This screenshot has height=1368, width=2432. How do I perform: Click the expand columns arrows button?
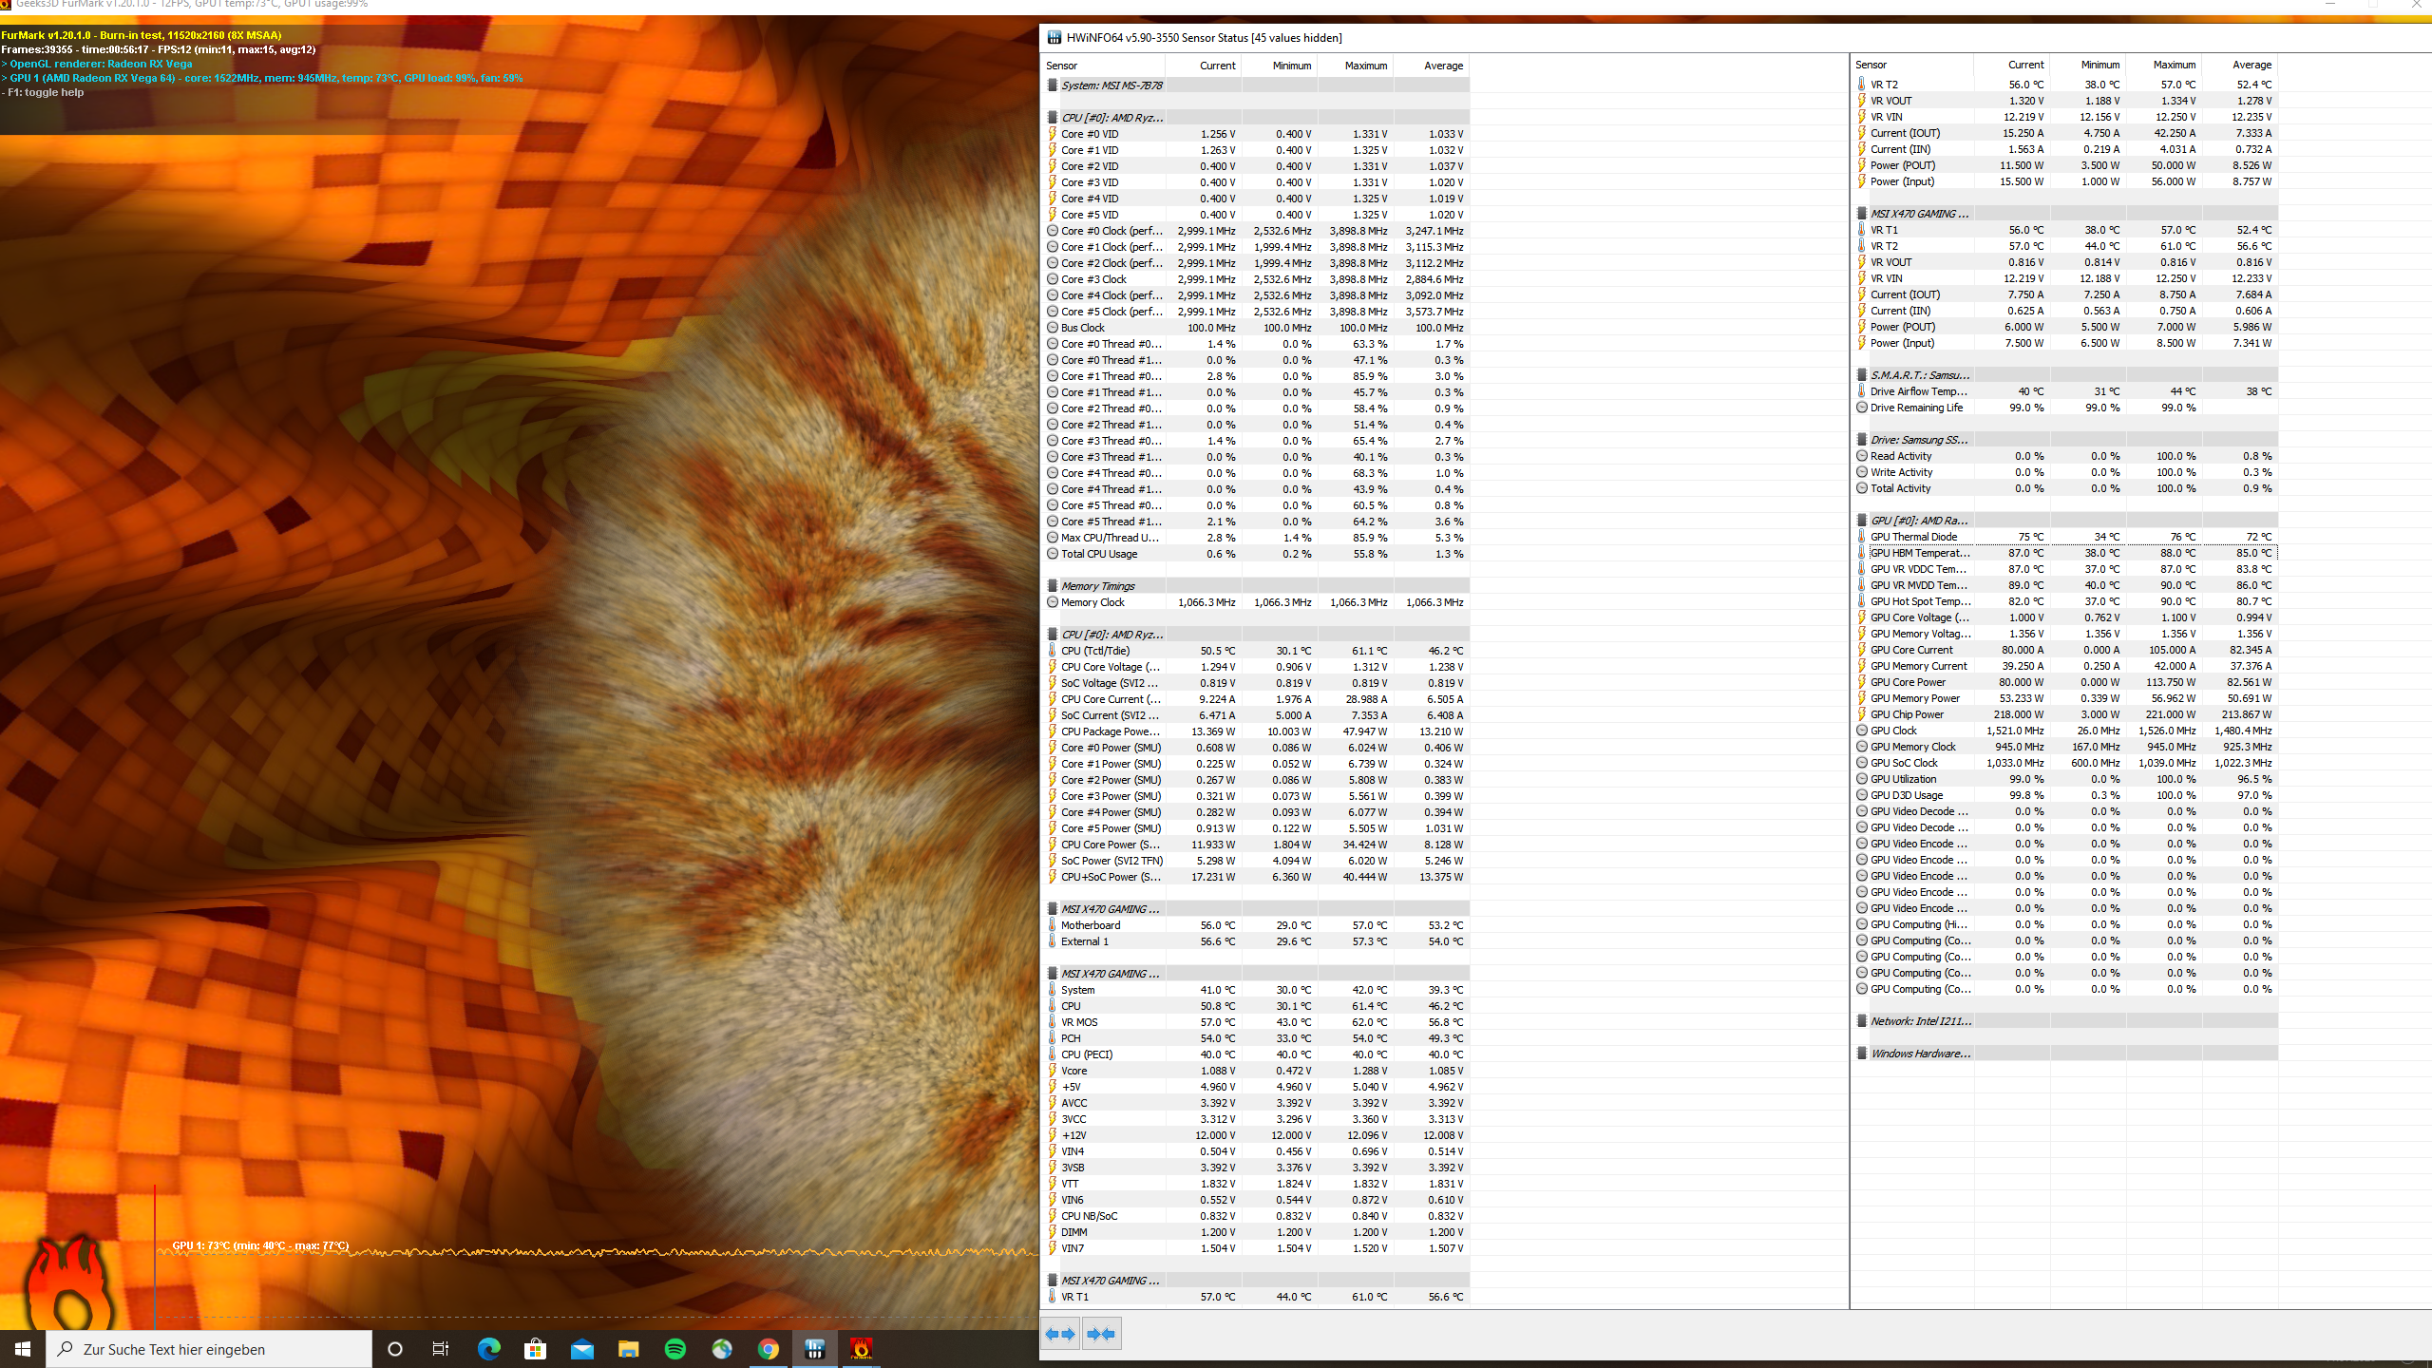pos(1060,1334)
